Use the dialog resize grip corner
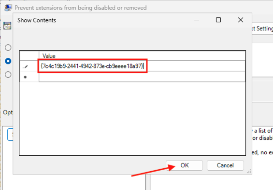Image resolution: width=273 pixels, height=190 pixels. click(x=249, y=171)
